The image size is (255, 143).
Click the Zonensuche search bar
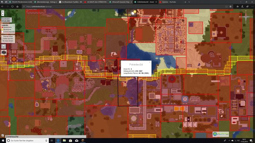coord(46,136)
